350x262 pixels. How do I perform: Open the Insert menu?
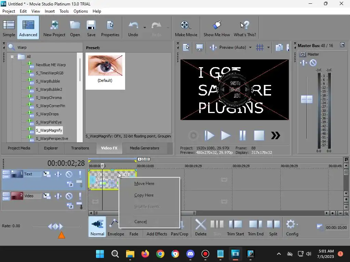50,11
